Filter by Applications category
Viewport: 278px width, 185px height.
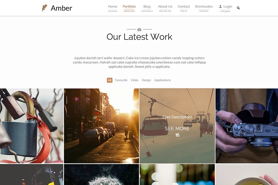pyautogui.click(x=163, y=80)
